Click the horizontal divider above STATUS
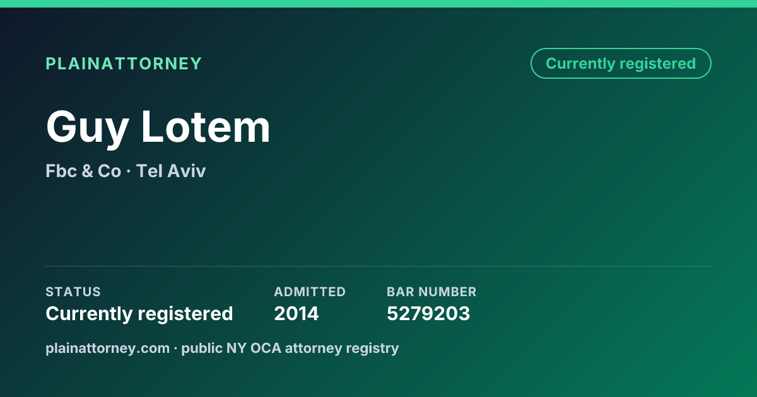 (378, 266)
